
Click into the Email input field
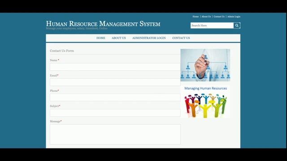click(115, 82)
